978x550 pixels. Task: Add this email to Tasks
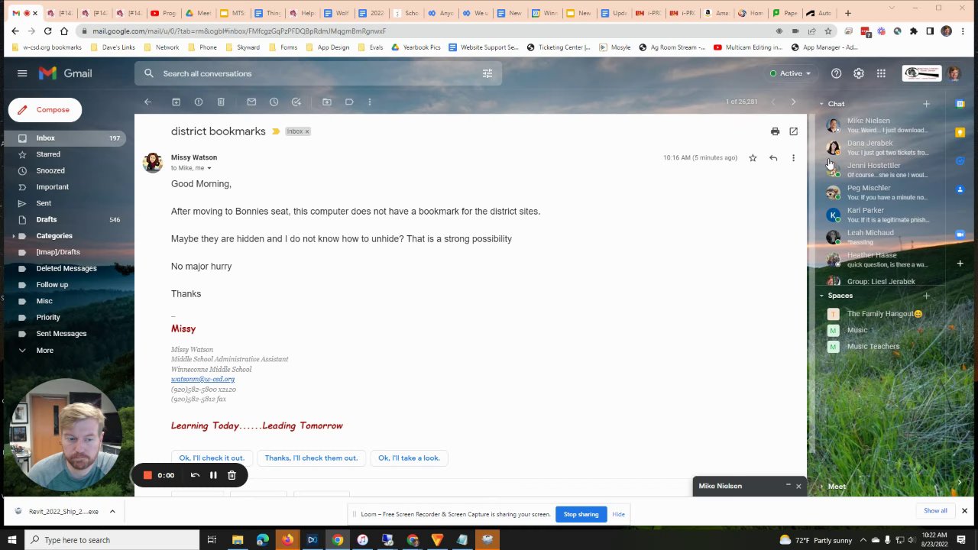(296, 102)
